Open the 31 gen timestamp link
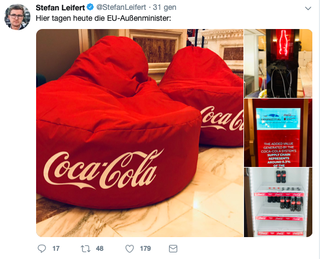 (x=165, y=7)
